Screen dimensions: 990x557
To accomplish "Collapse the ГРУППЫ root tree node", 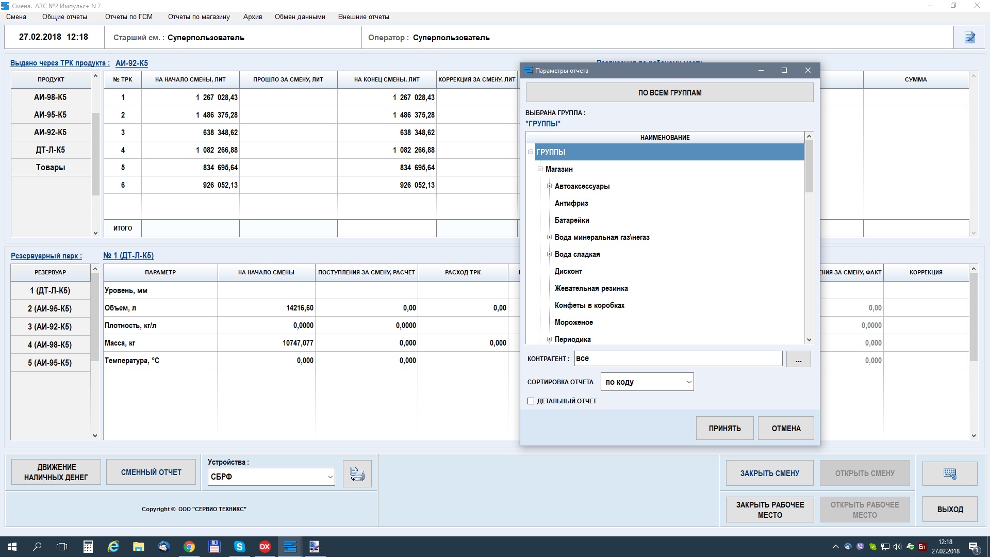I will 531,152.
